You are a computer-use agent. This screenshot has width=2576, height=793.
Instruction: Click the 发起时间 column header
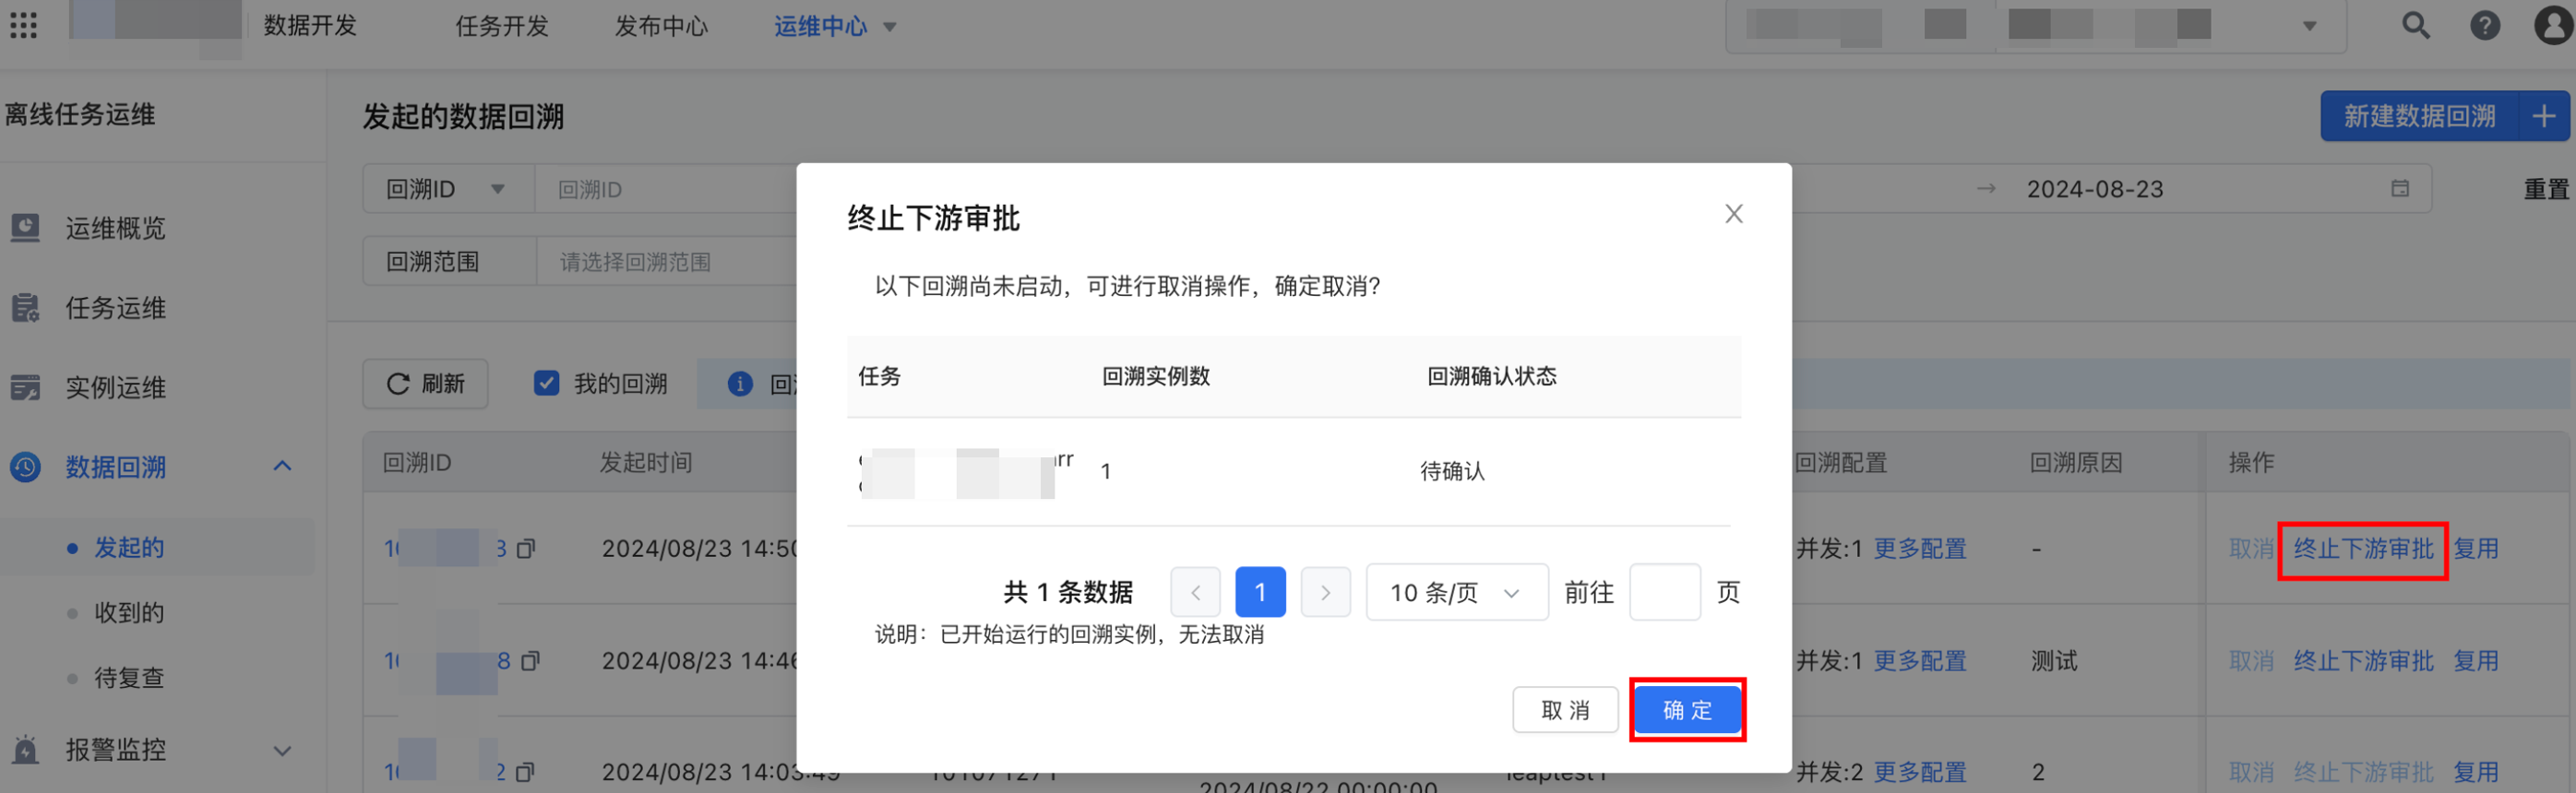click(x=646, y=462)
